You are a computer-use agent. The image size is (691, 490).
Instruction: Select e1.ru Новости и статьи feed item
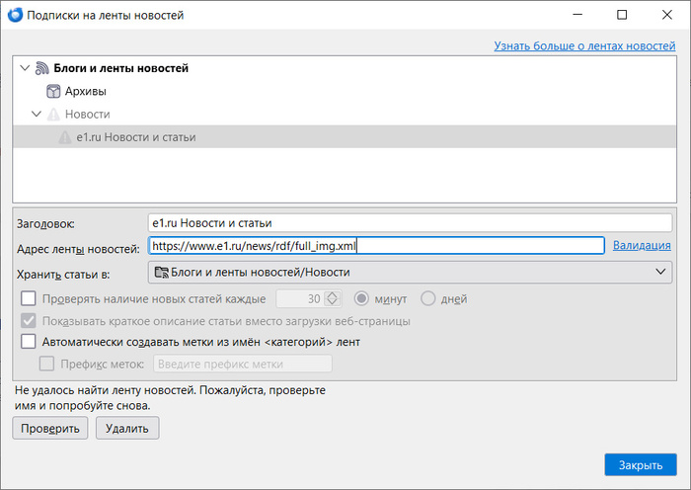(135, 137)
